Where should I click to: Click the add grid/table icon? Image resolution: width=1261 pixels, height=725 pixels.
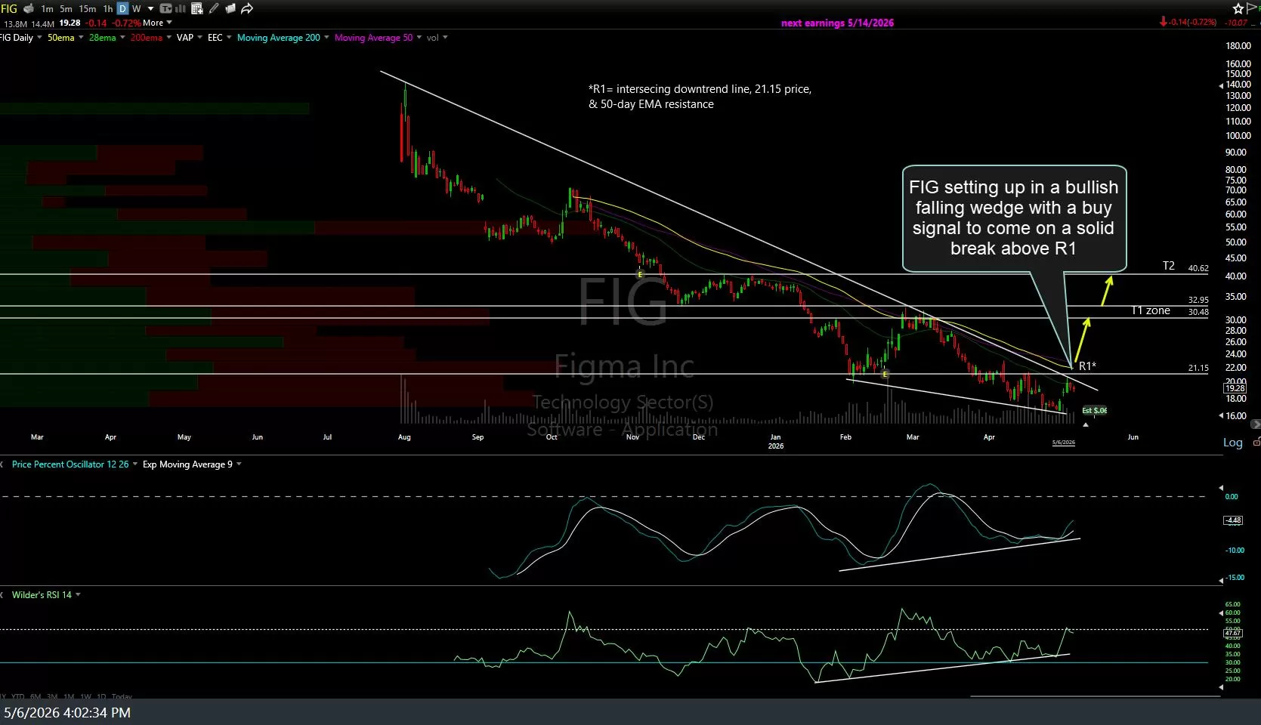coord(197,9)
